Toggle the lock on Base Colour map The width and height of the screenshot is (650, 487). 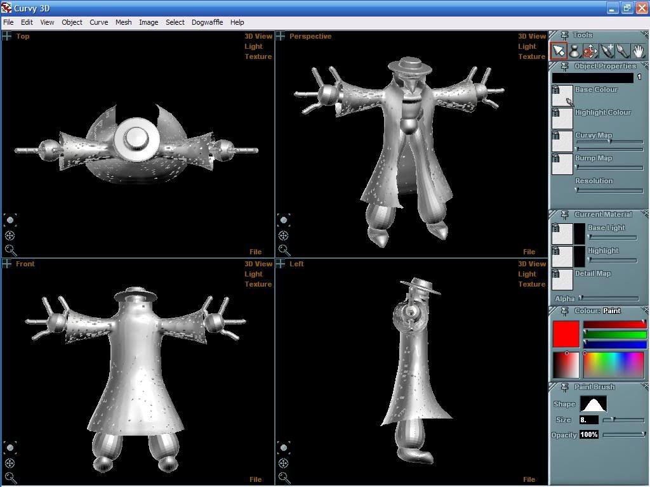point(555,89)
